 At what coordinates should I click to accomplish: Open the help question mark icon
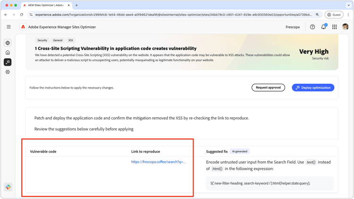coord(312,27)
